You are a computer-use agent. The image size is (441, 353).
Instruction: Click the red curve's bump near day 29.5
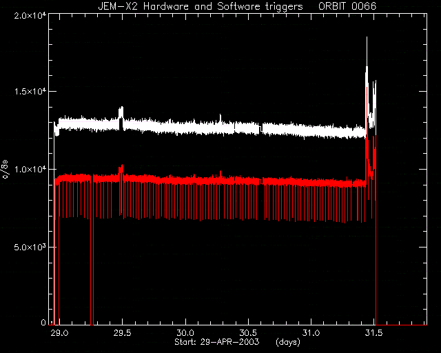(x=121, y=170)
